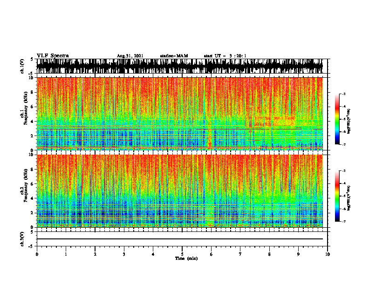This screenshot has height=285, width=369.
Task: Click the time axis tick label "4"
Action: [153, 254]
